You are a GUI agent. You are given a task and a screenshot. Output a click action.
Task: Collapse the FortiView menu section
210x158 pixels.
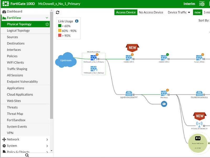click(x=47, y=18)
